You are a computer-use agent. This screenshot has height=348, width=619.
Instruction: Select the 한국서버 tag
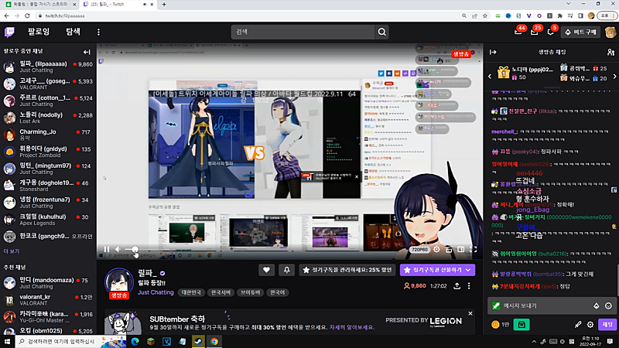[x=221, y=292]
